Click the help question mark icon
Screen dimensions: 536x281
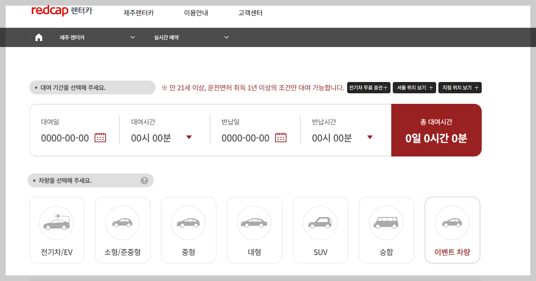144,181
